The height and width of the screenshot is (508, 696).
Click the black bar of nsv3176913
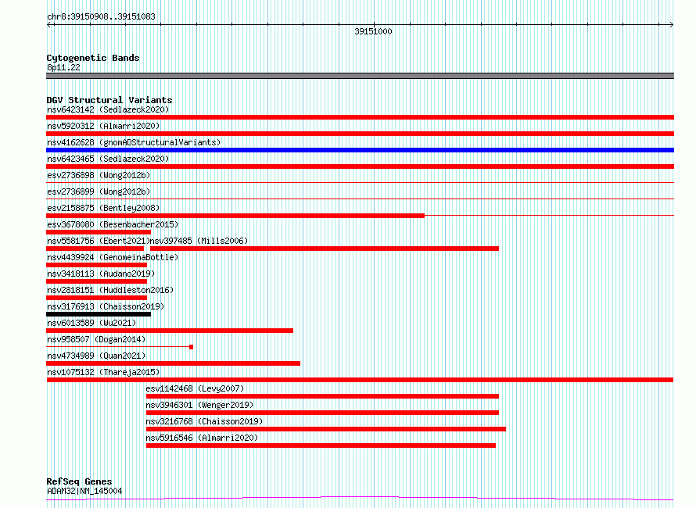click(99, 314)
